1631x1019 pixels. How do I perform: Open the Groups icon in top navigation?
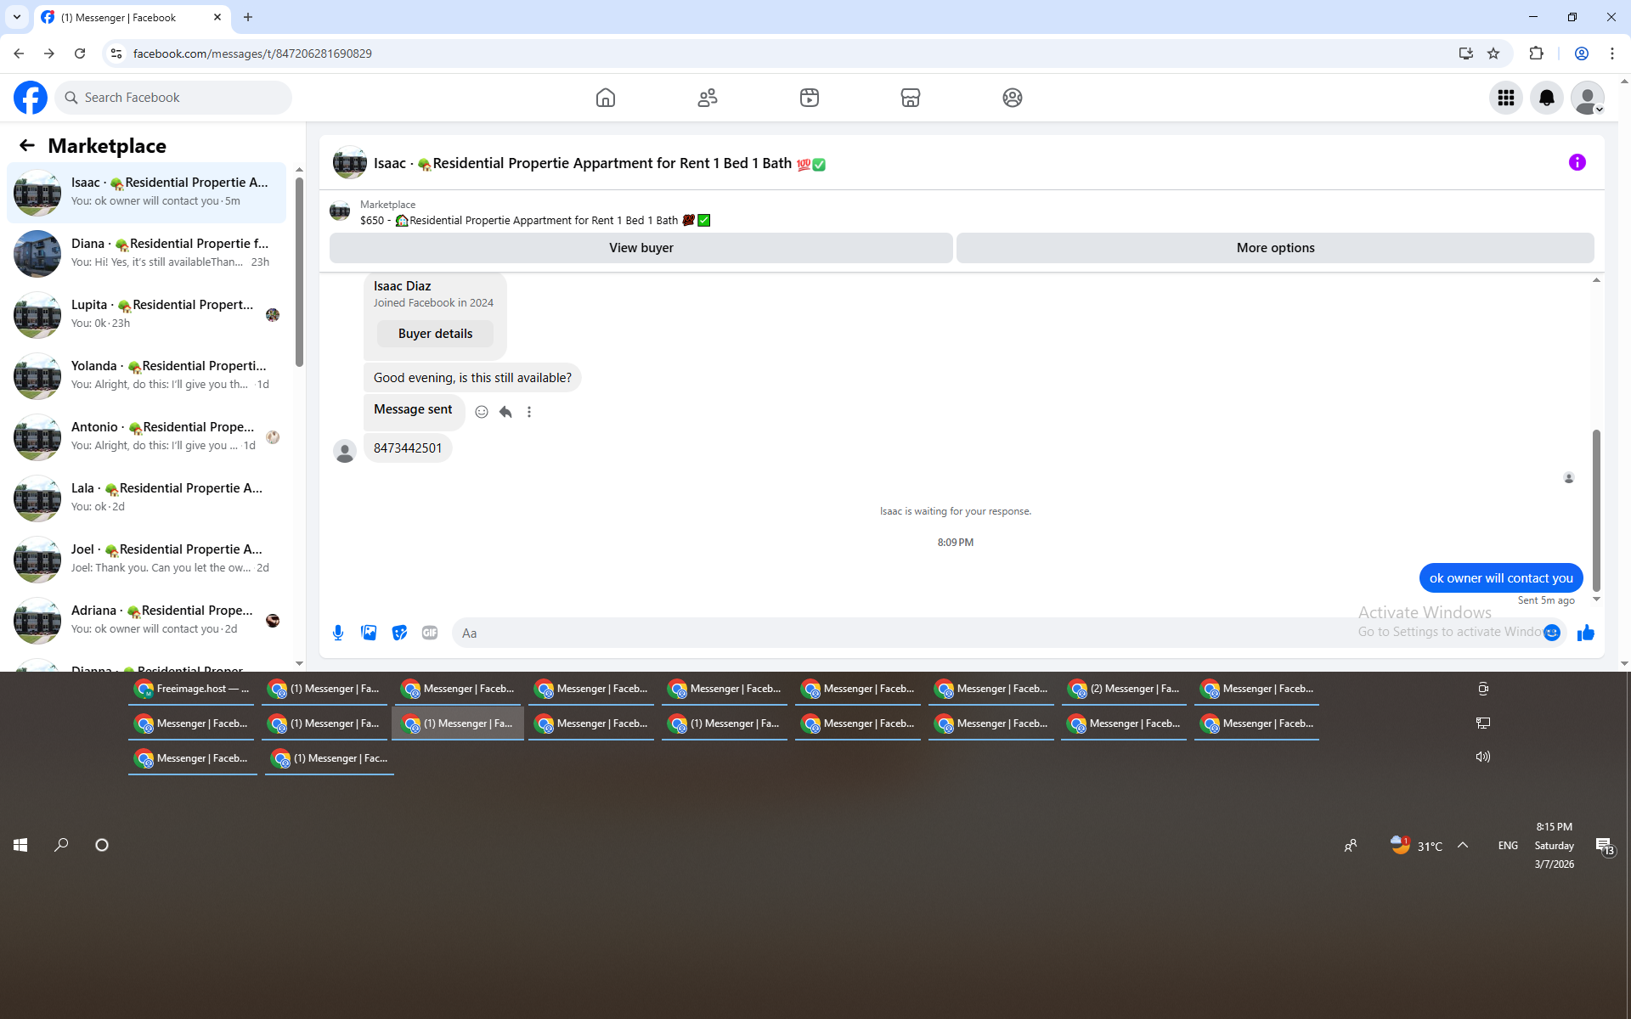pos(1013,98)
